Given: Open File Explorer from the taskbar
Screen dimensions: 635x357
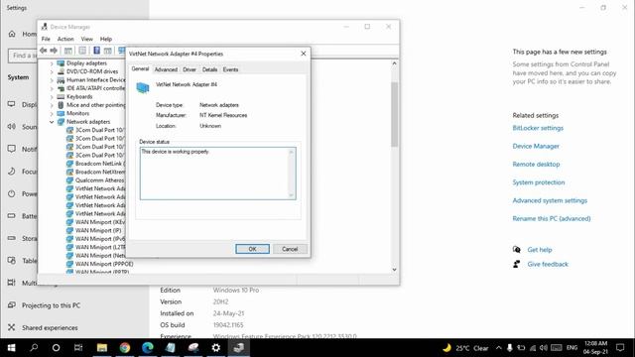Looking at the screenshot, I should tap(101, 348).
